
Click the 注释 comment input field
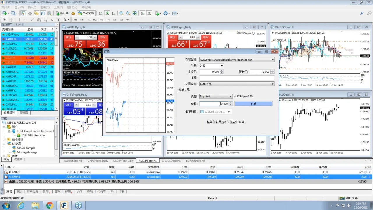point(237,78)
